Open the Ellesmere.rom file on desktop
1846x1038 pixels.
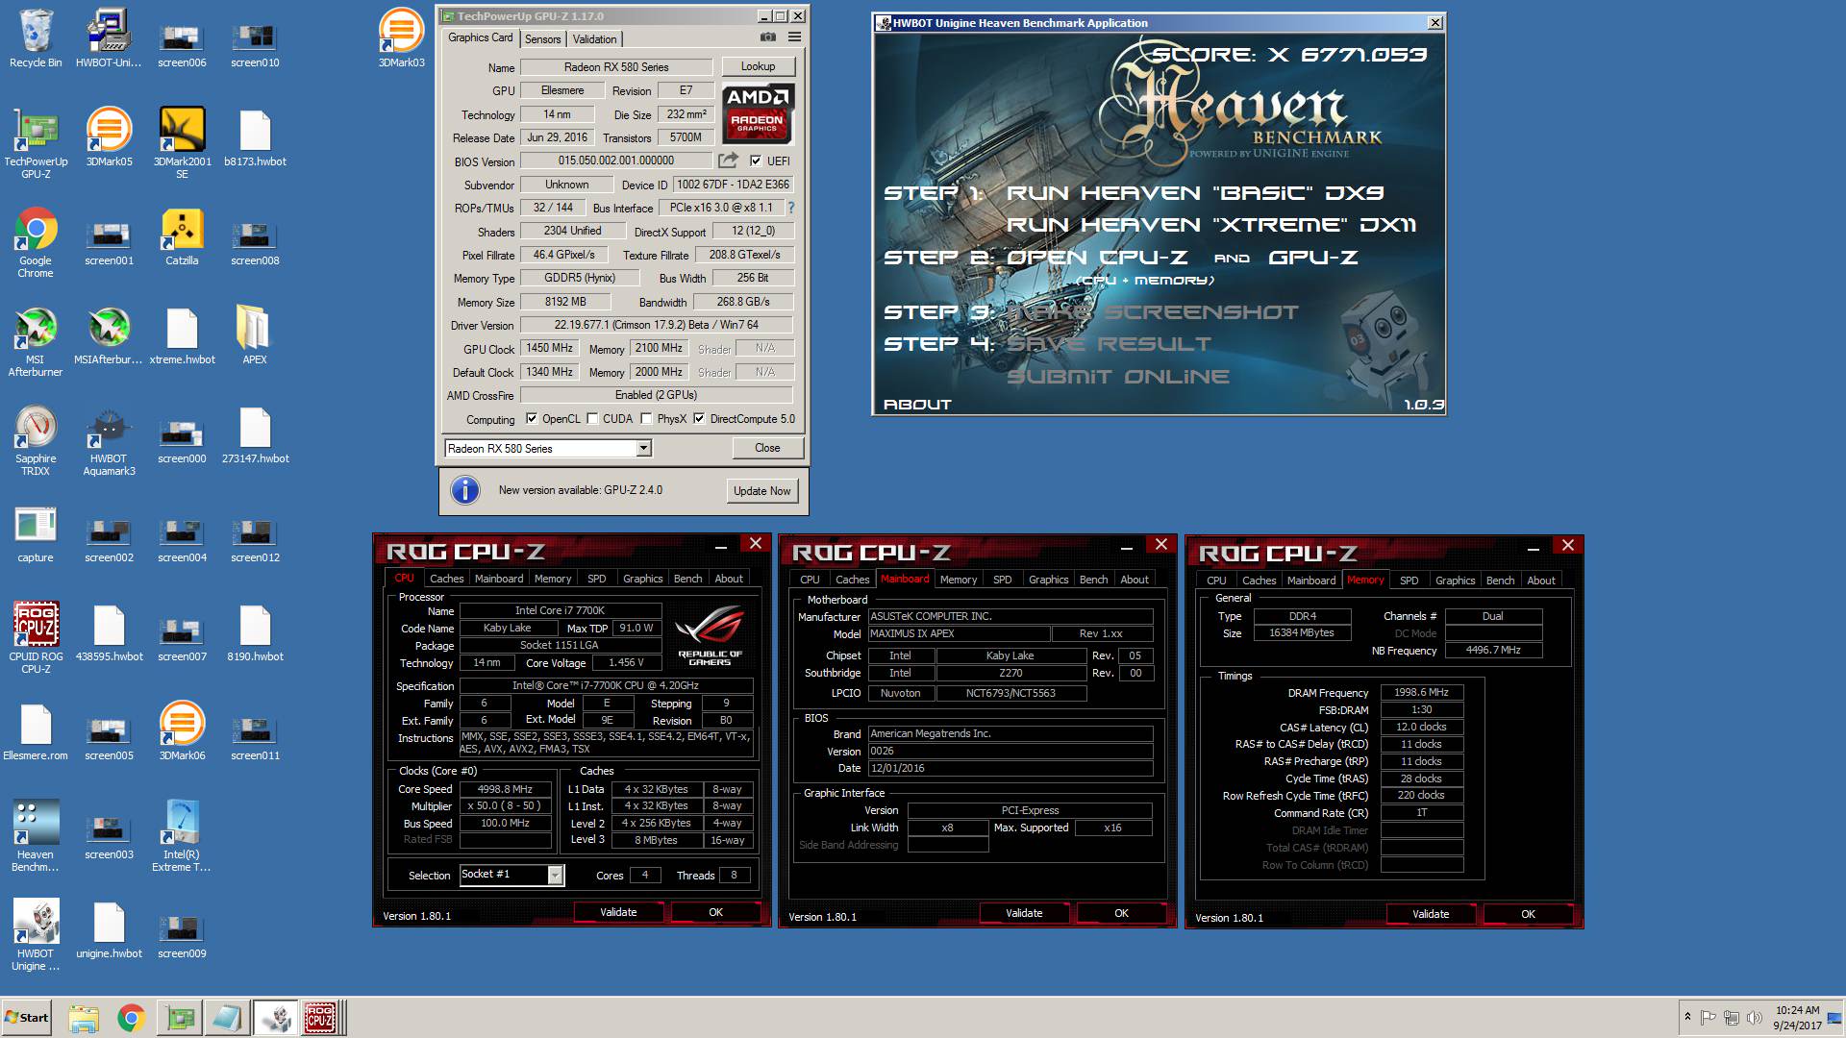point(36,731)
